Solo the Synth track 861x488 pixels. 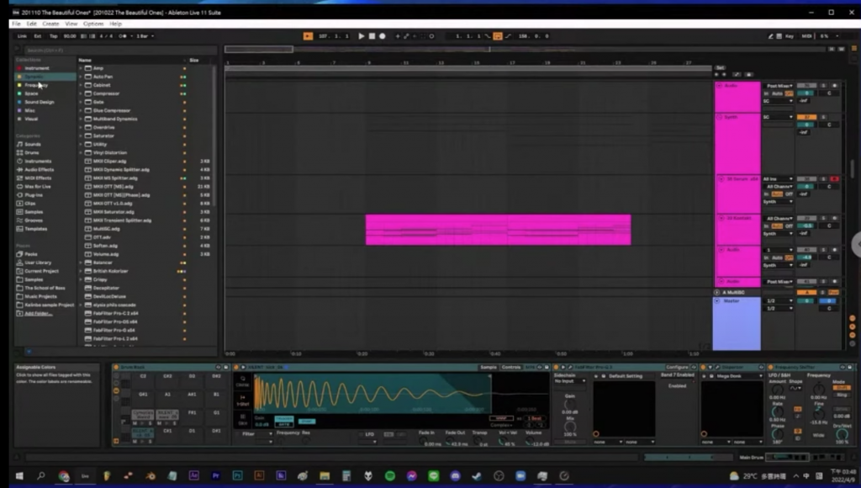(822, 117)
